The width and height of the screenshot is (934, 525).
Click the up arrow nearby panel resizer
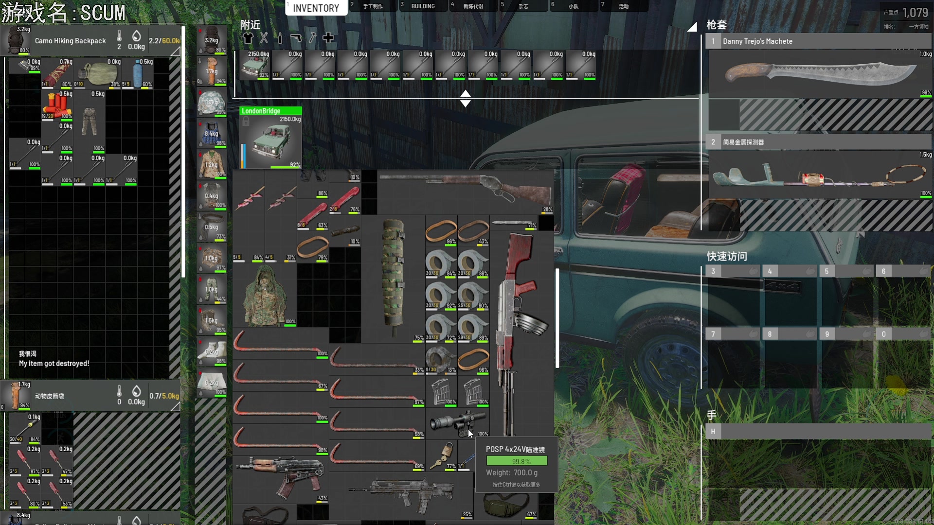click(466, 93)
